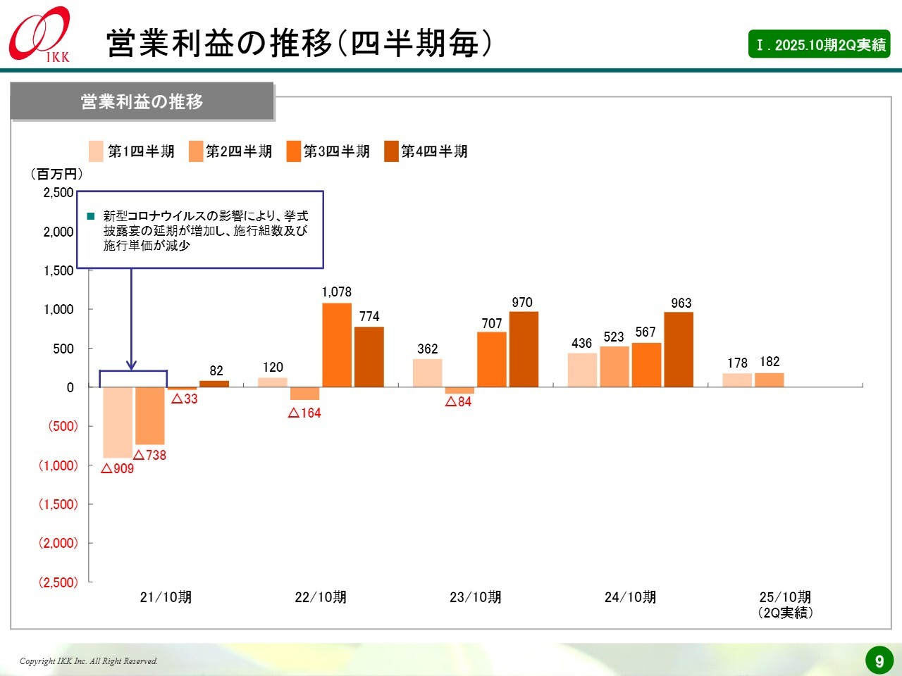Click the gray 営業利益の推移 section header

click(142, 101)
